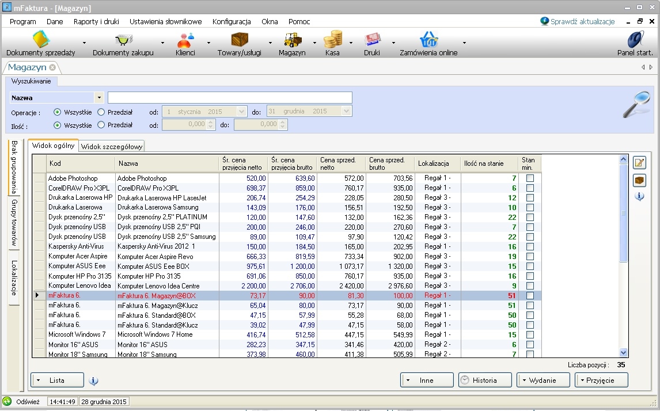The image size is (660, 411).
Task: Expand the Nazwa search field dropdown
Action: click(99, 98)
